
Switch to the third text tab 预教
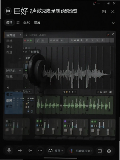pyautogui.click(x=37, y=23)
